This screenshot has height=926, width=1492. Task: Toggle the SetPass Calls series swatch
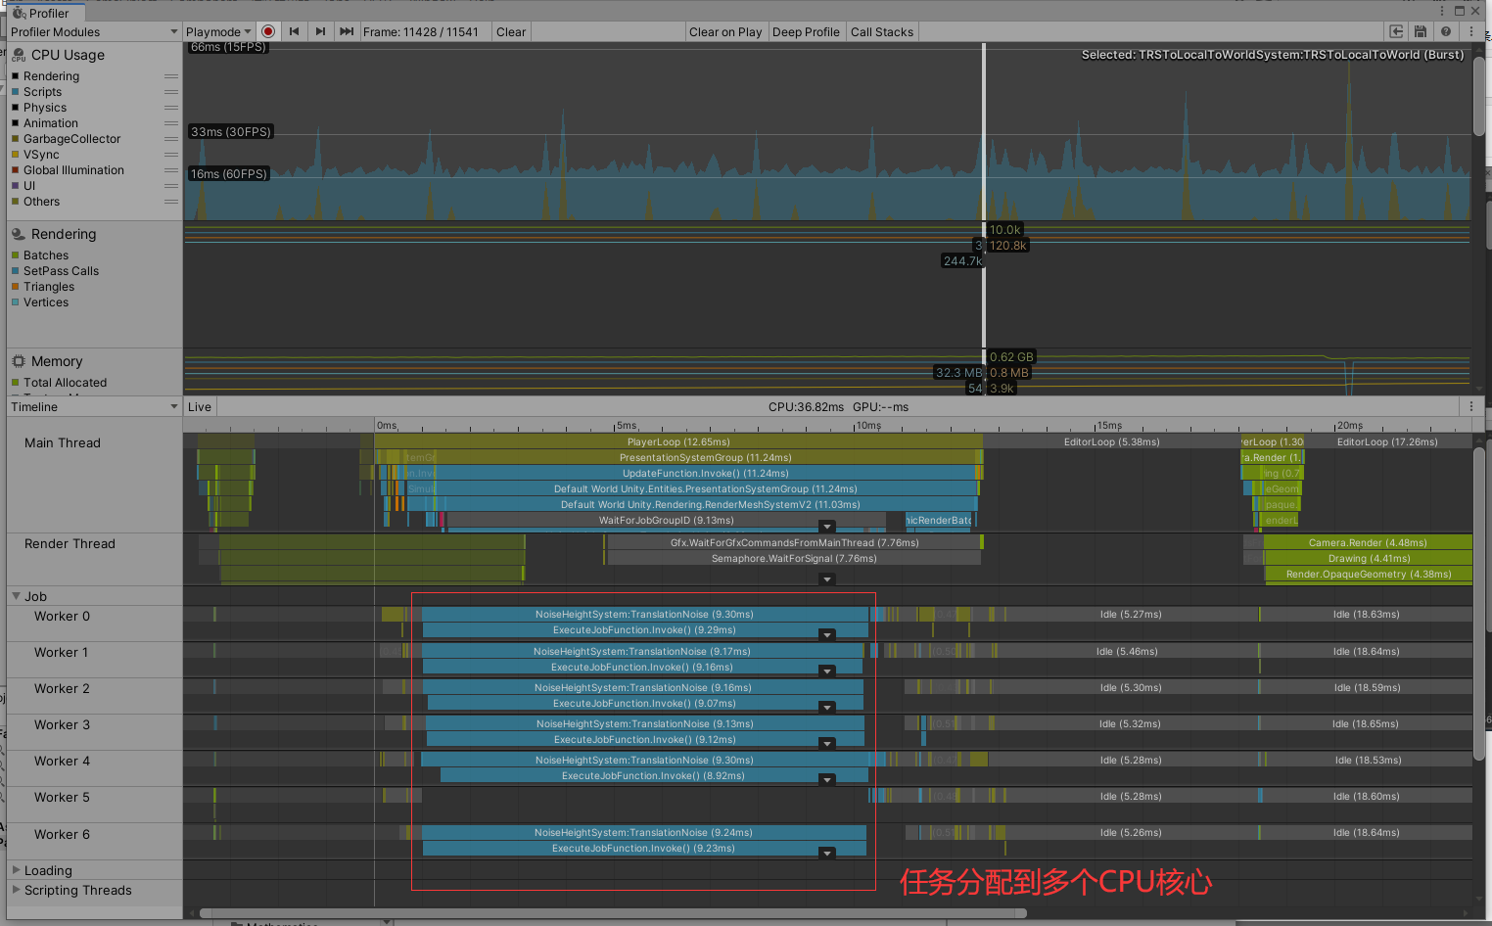(x=16, y=271)
